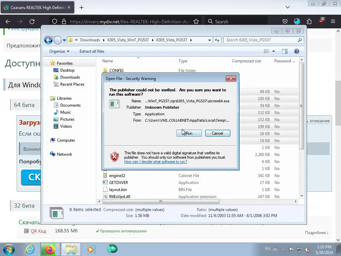Viewport: 341px width, 256px height.
Task: Open Videos library
Action: (66, 126)
